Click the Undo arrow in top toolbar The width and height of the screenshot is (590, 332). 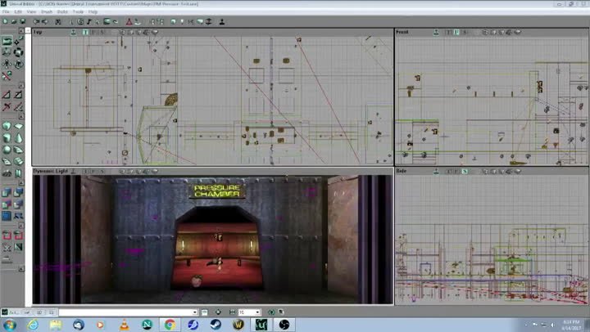click(37, 20)
